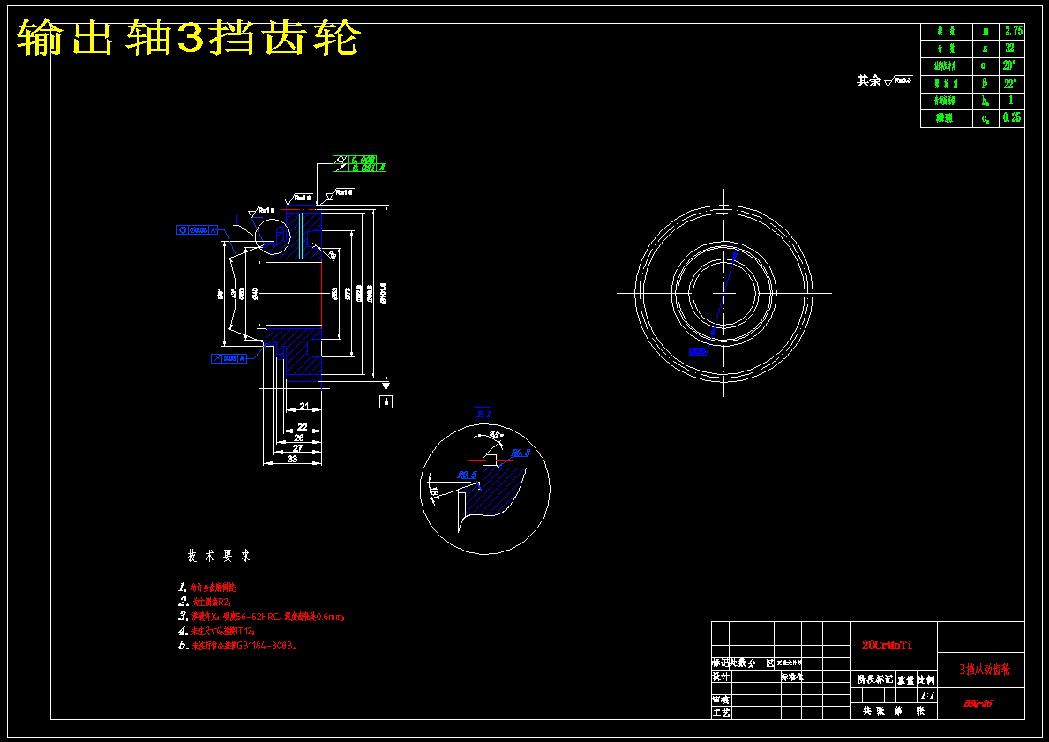Click the "1:1" scale value

[x=928, y=695]
